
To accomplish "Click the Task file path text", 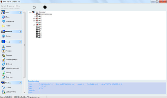I will tap(81, 84).
